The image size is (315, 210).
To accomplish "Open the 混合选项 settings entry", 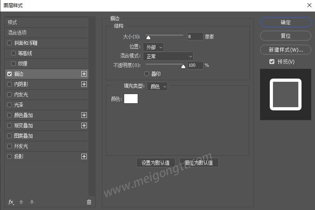I will tap(46, 33).
